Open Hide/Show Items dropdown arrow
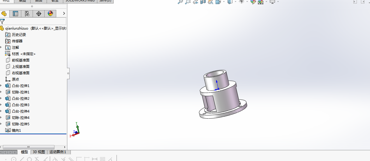Image resolution: width=370 pixels, height=161 pixels. pos(247,2)
